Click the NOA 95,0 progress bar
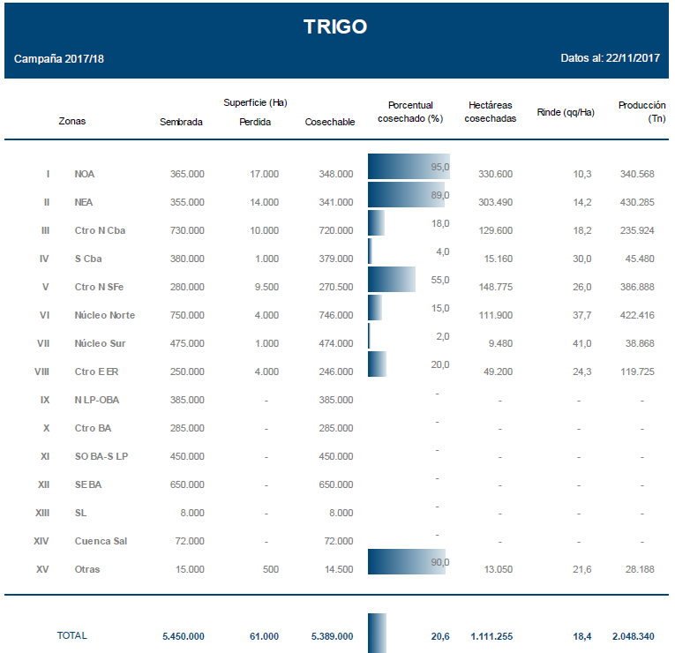 coord(409,167)
